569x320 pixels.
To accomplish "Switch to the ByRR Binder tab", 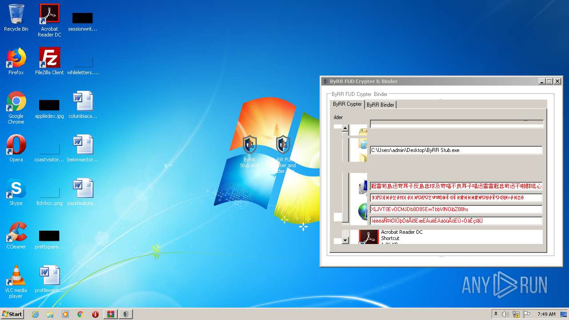I will (x=380, y=105).
